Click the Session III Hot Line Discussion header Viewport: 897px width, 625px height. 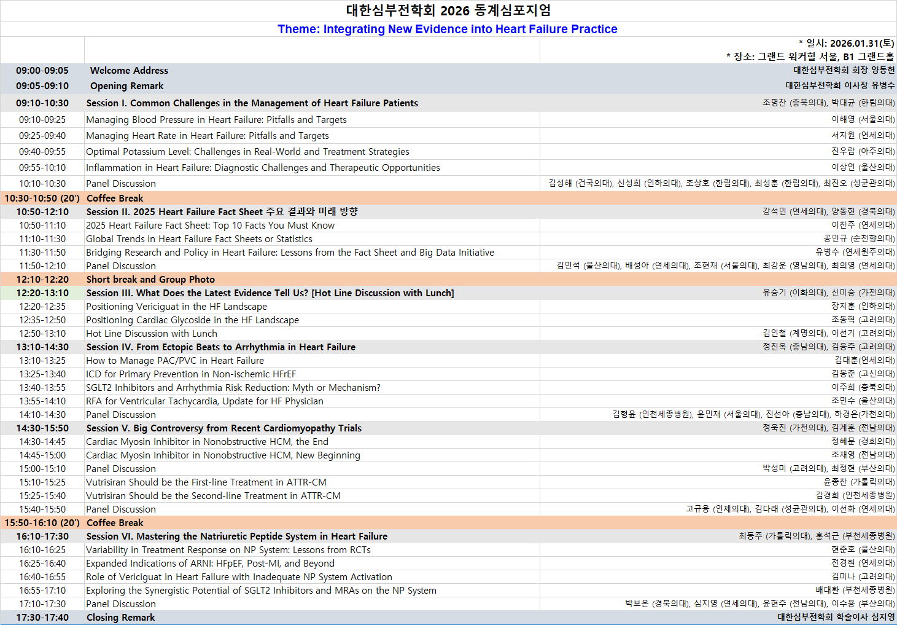tap(270, 293)
